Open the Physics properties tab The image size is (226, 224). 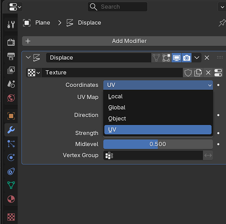pos(11,157)
